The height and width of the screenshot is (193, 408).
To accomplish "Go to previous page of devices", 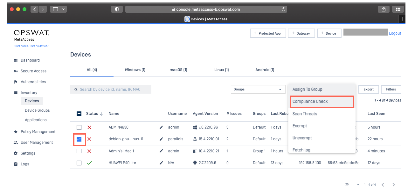I will (383, 185).
